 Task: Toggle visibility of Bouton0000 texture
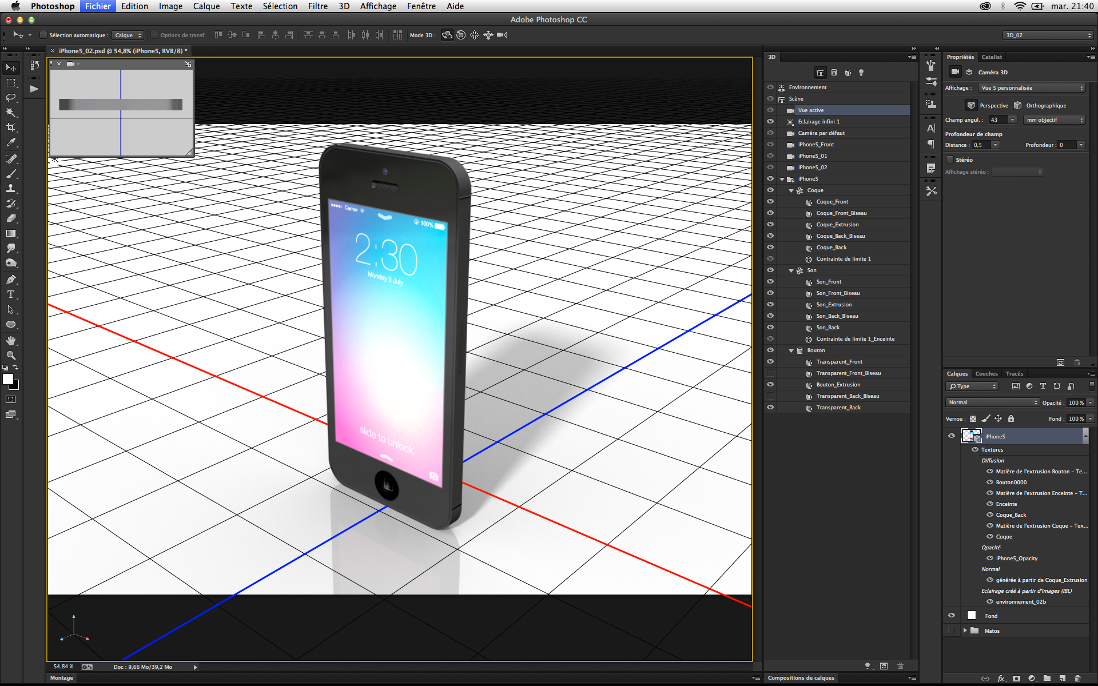(990, 482)
